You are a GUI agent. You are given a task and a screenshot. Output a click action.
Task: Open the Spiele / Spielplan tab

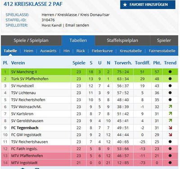pos(31,41)
